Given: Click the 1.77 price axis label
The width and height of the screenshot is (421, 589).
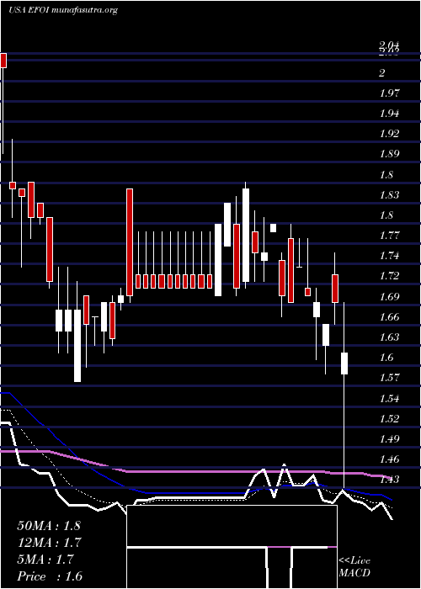Looking at the screenshot, I should [x=389, y=236].
